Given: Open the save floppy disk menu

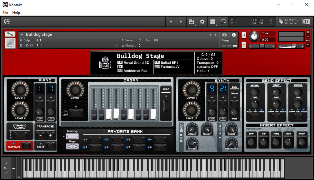Looking at the screenshot, I should [x=192, y=22].
